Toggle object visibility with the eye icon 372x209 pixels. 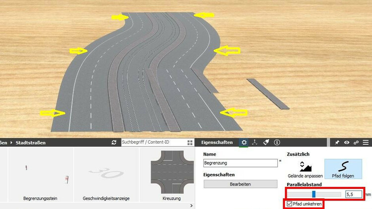pyautogui.click(x=347, y=143)
